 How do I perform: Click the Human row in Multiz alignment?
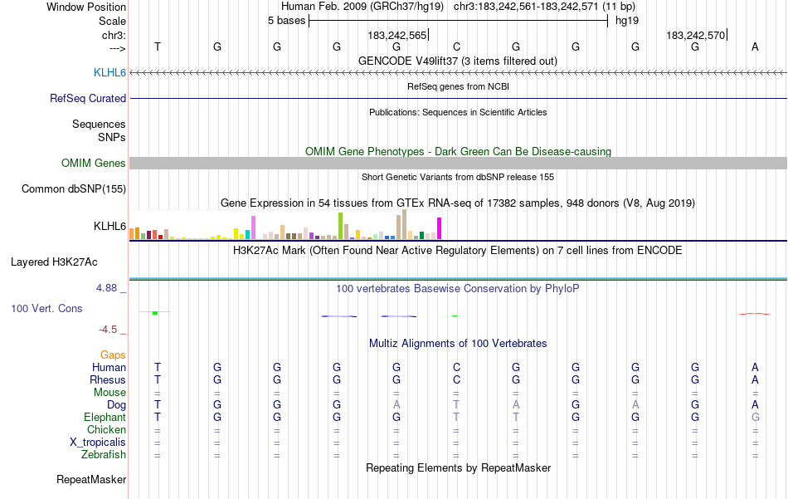pos(459,367)
